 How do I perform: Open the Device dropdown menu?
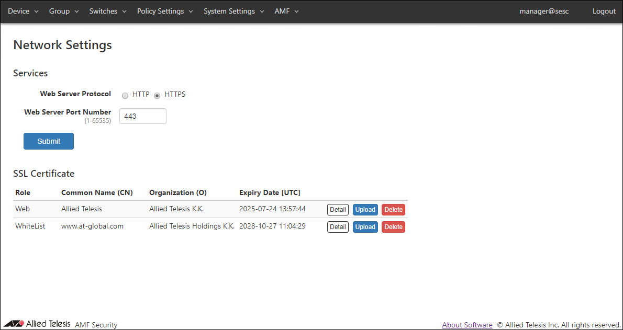coord(23,11)
